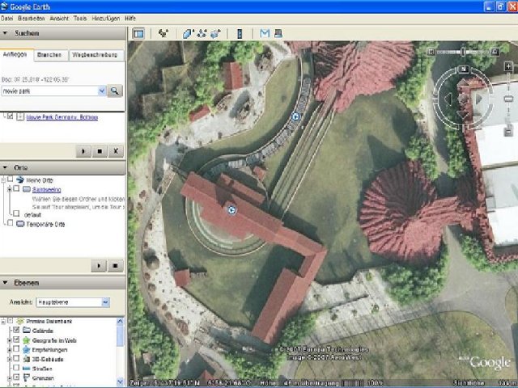
Task: Play tour in the Orte panel
Action: [x=99, y=266]
